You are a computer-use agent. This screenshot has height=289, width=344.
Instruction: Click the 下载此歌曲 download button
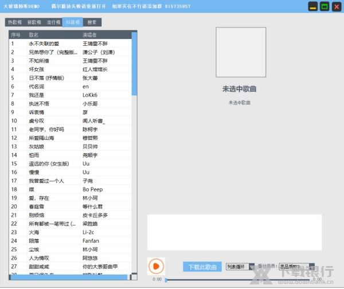coord(202,267)
